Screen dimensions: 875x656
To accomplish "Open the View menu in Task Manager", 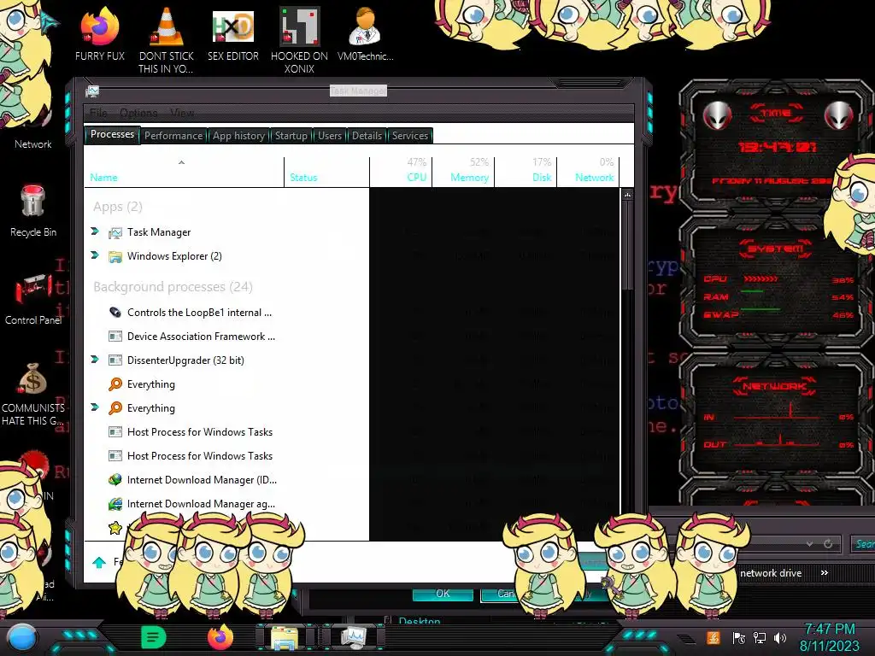I will pyautogui.click(x=182, y=114).
